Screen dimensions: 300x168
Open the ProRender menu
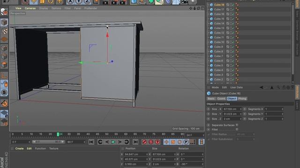point(90,8)
